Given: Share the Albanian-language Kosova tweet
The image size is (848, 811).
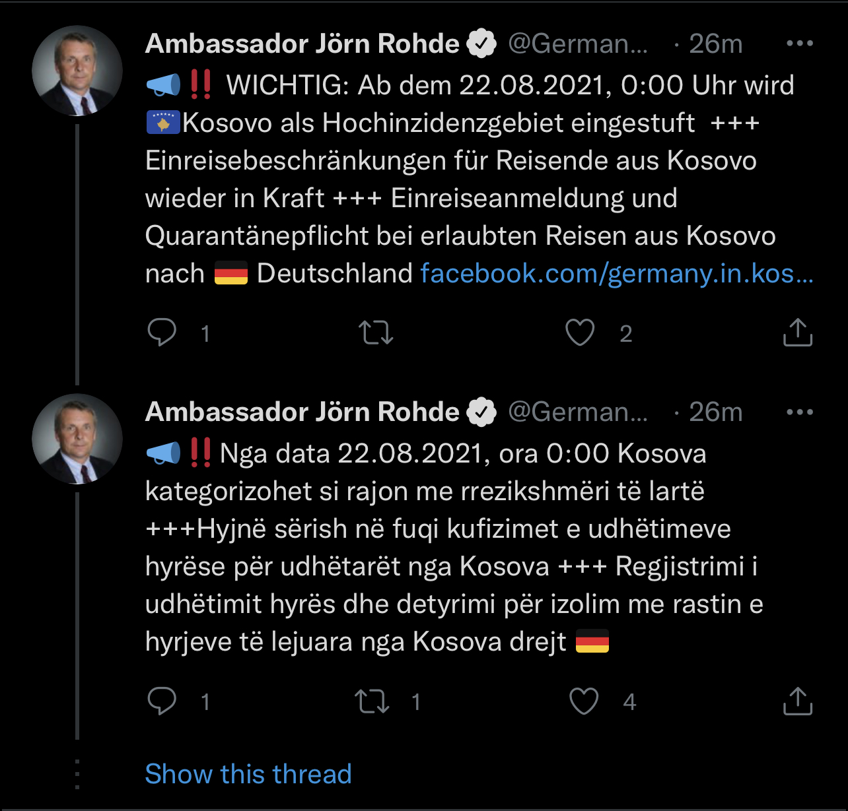Looking at the screenshot, I should click(x=797, y=701).
